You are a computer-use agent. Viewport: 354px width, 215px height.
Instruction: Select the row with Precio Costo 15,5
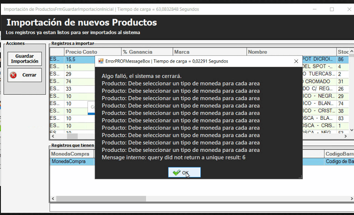[x=79, y=59]
